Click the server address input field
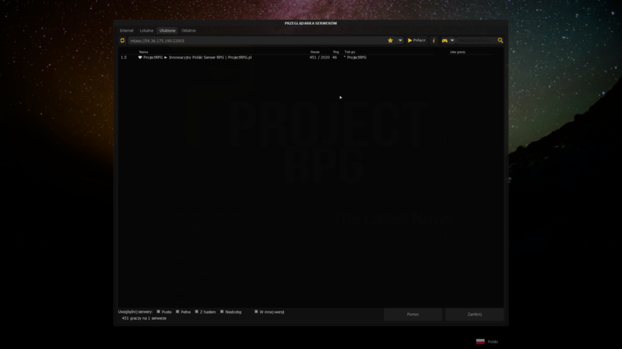 coord(257,40)
